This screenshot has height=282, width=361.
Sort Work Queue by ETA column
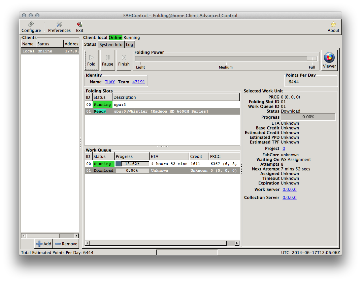click(169, 156)
